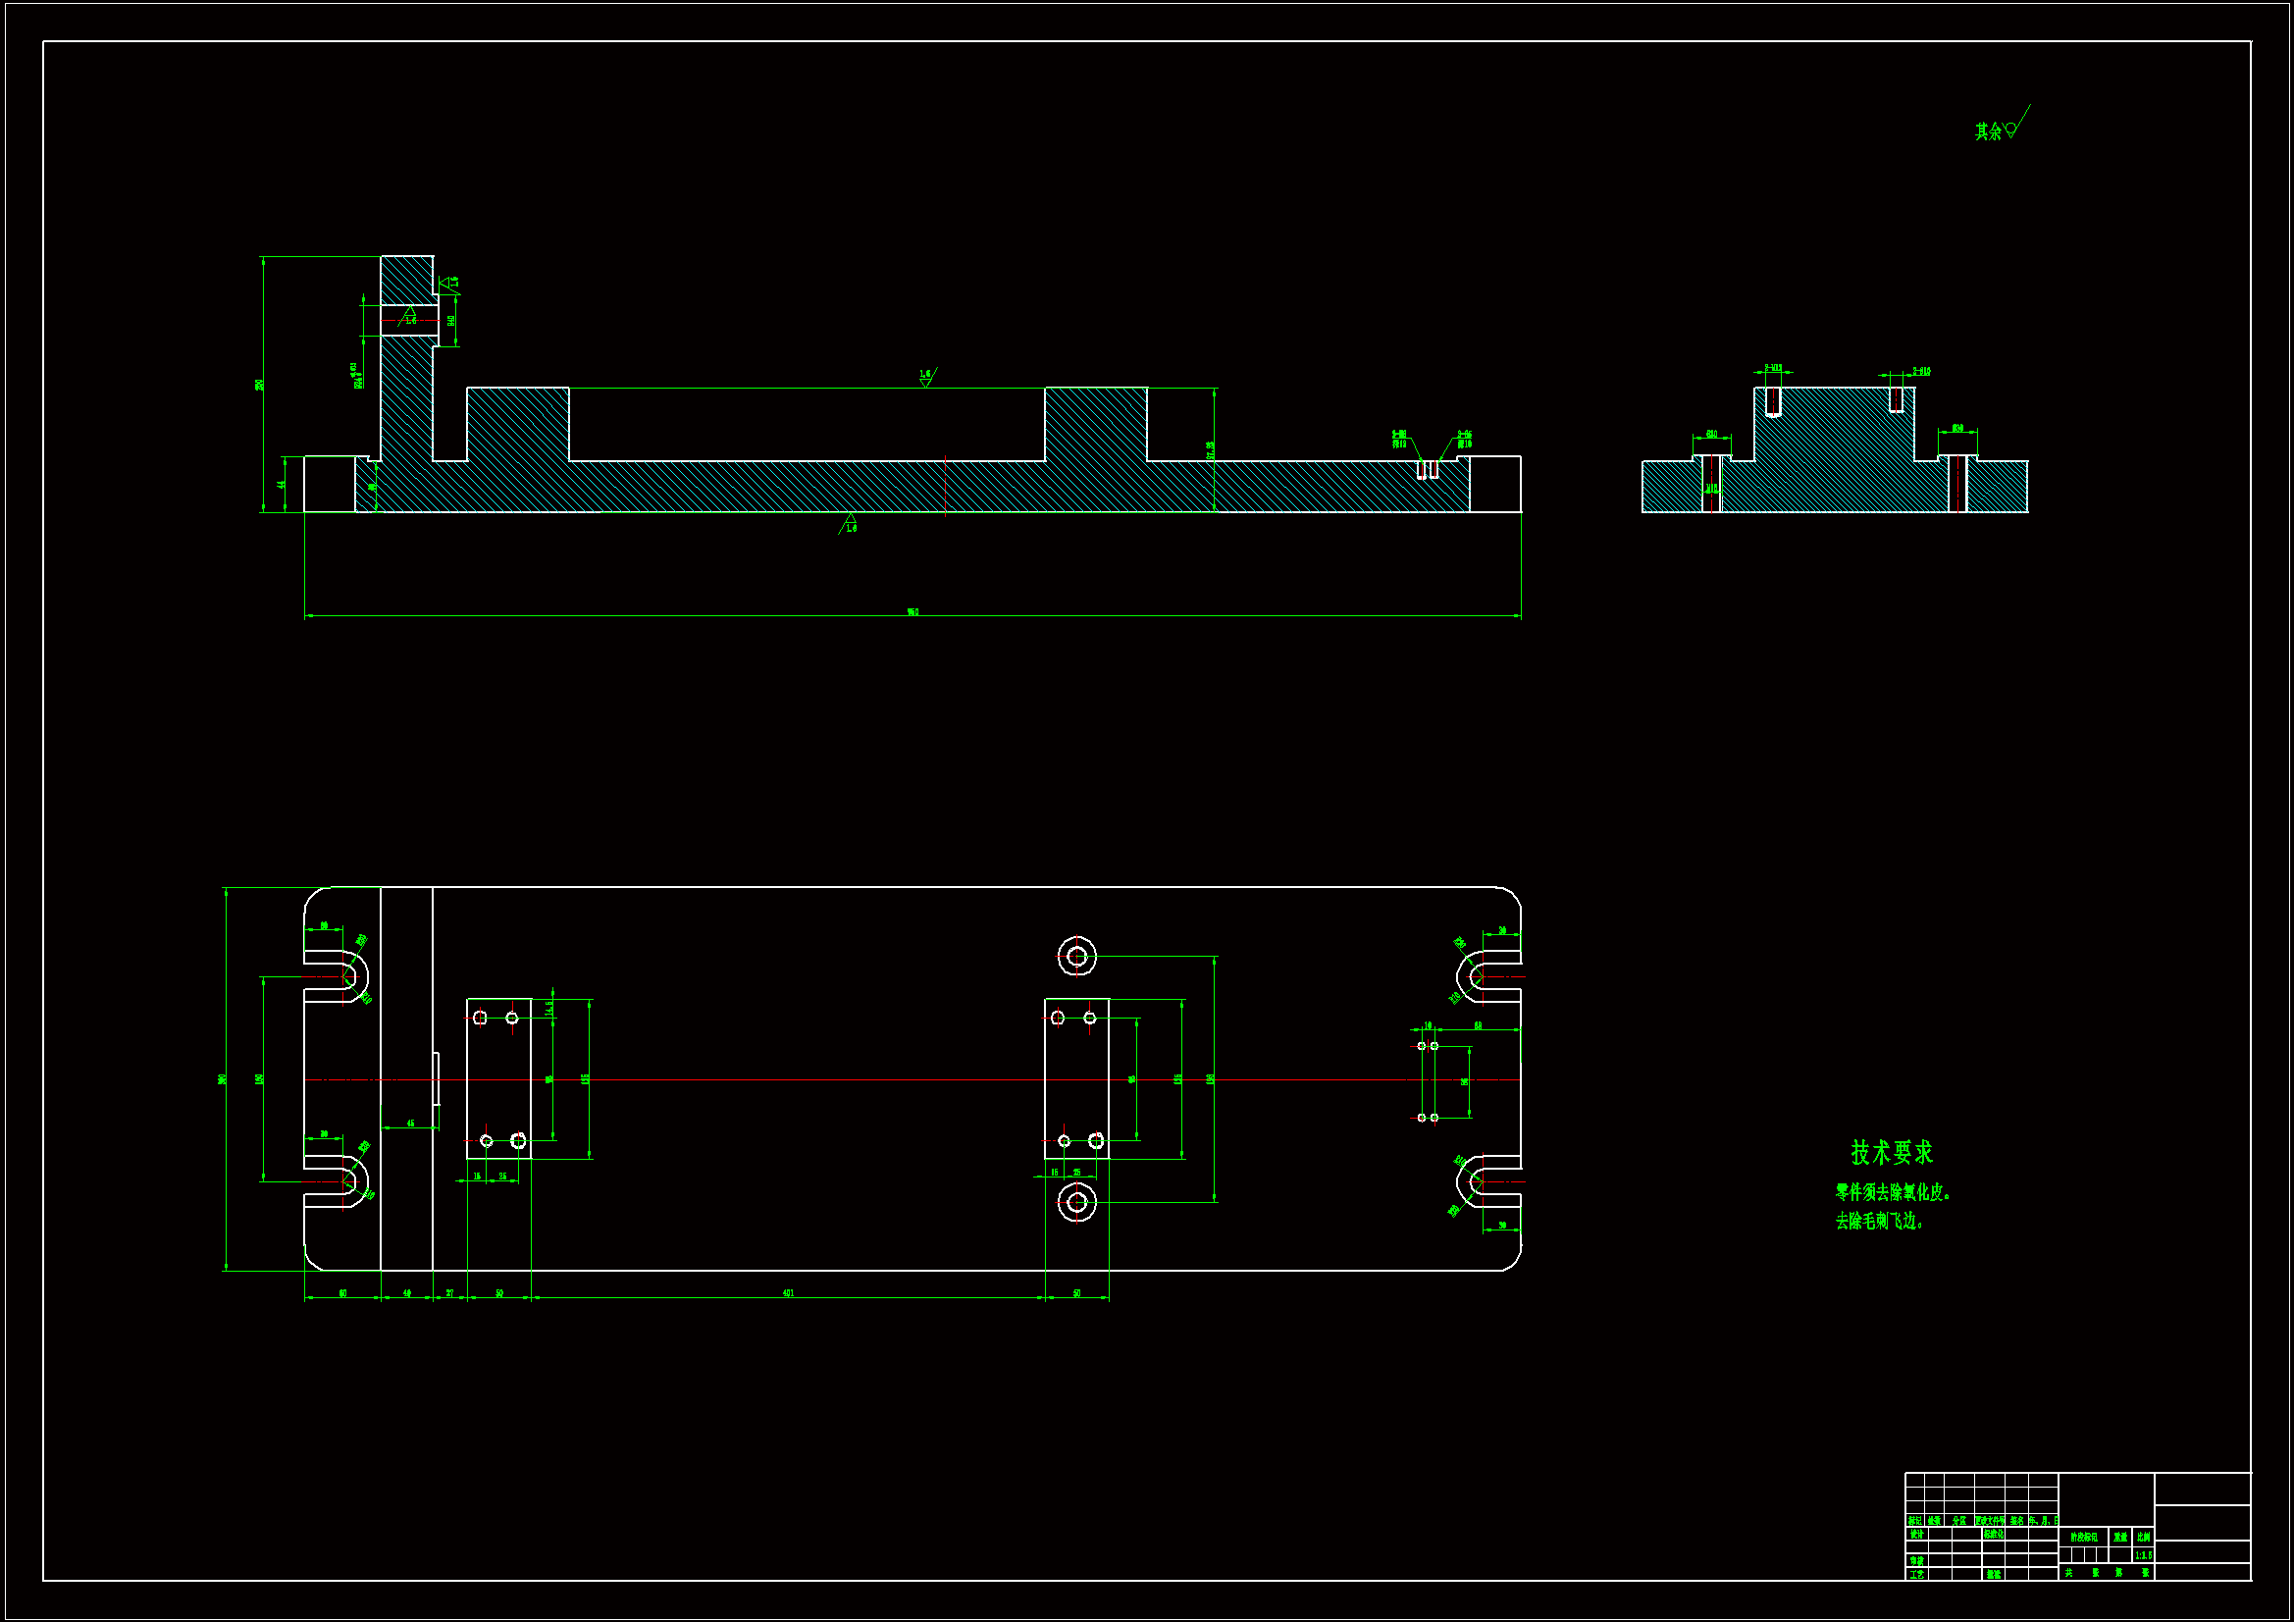The width and height of the screenshot is (2294, 1622).
Task: Select roughness symbol beneath the section view base
Action: [x=849, y=524]
